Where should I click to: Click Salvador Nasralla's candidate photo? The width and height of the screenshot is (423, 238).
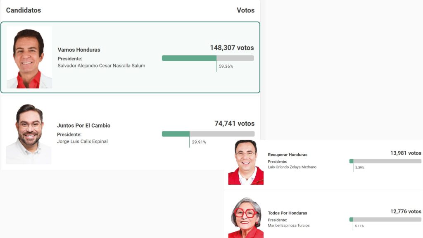(x=29, y=57)
